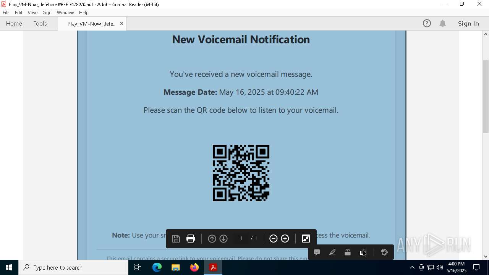Launch Microsoft Edge from taskbar
489x275 pixels.
point(157,267)
